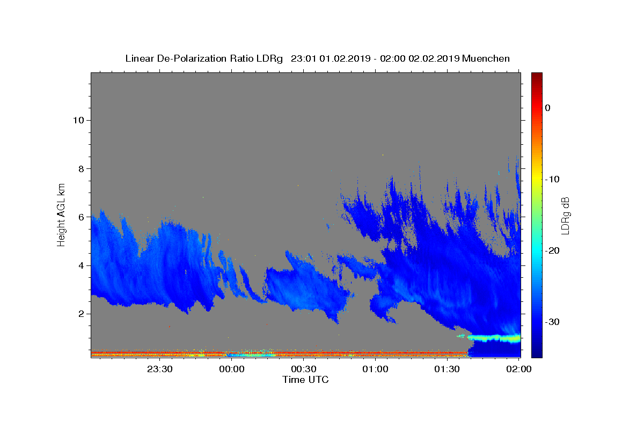This screenshot has height=429, width=644.
Task: Click the height tick label '6'
Action: tap(82, 217)
